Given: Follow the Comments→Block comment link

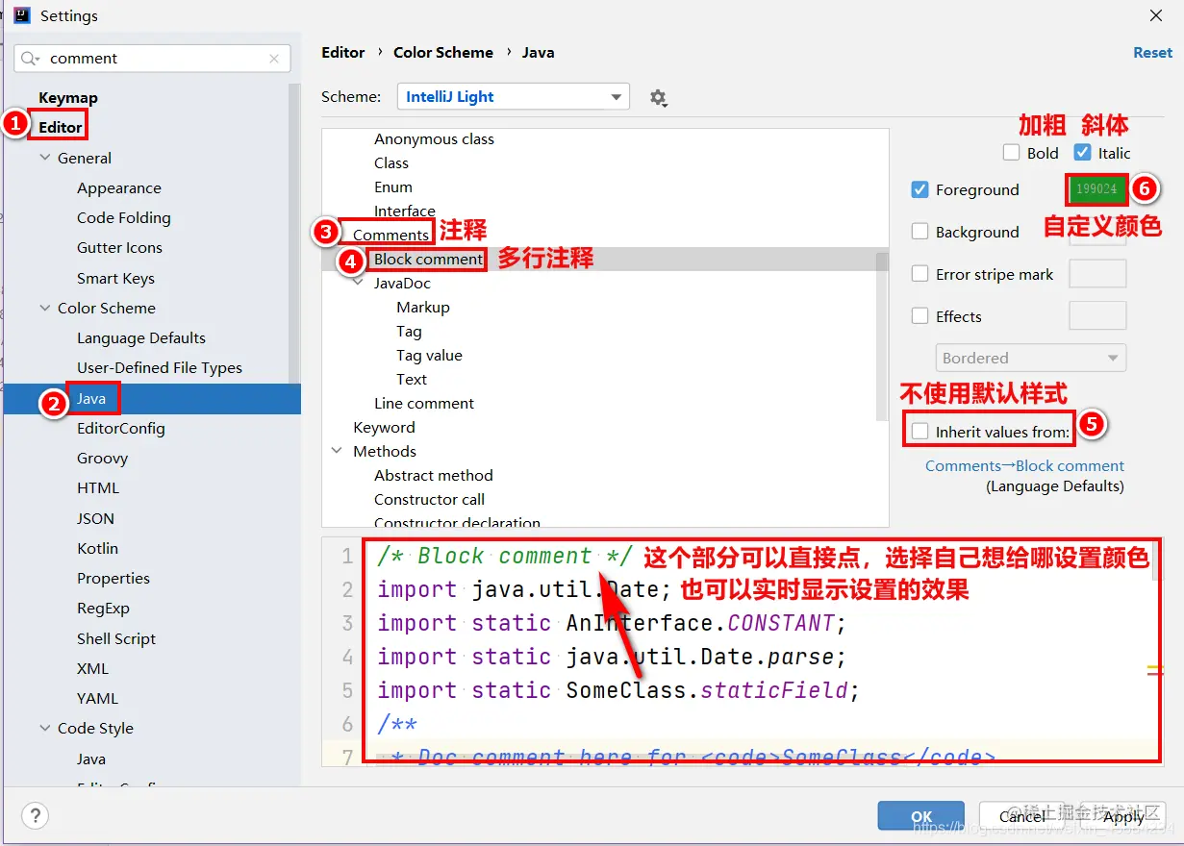Looking at the screenshot, I should (x=1024, y=465).
